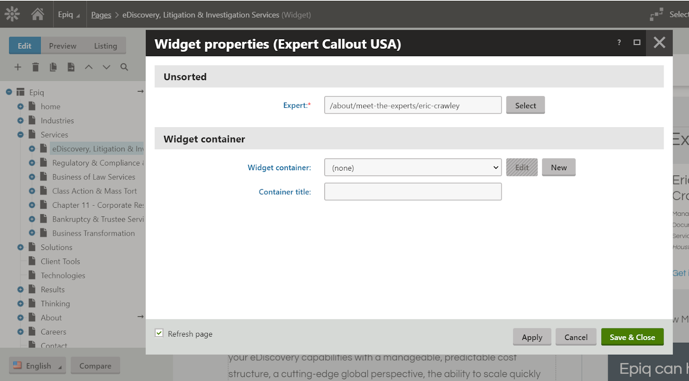Viewport: 689px width, 381px height.
Task: Select Business Transformation page in tree
Action: point(93,233)
